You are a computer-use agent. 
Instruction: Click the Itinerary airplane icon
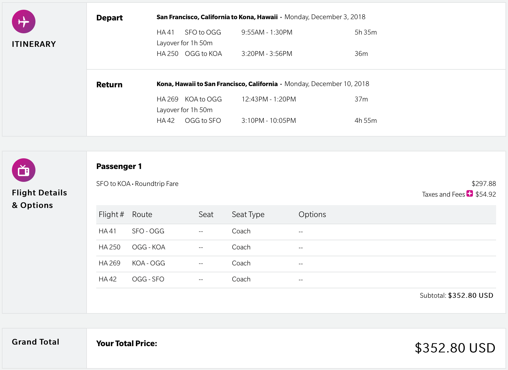[x=24, y=22]
